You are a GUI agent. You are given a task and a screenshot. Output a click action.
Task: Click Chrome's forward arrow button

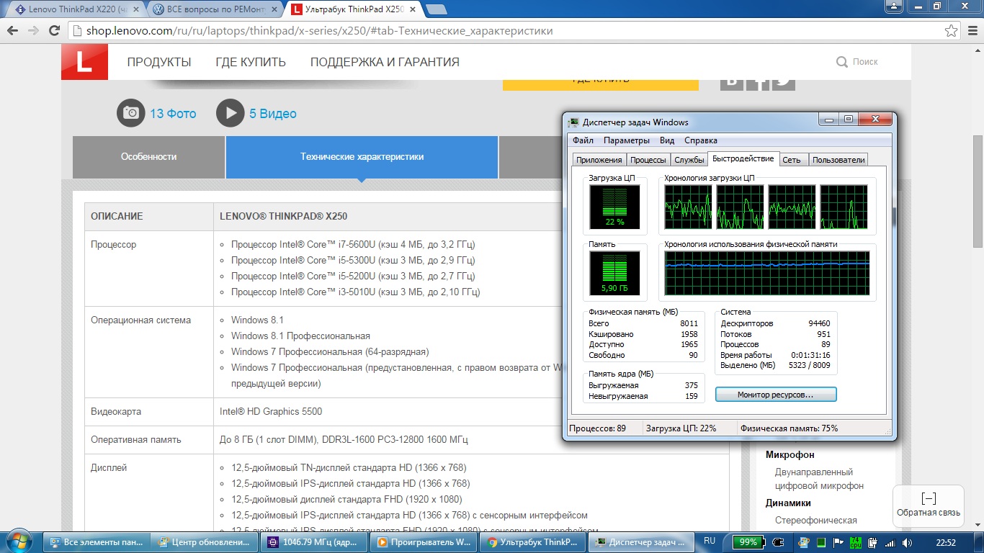33,31
